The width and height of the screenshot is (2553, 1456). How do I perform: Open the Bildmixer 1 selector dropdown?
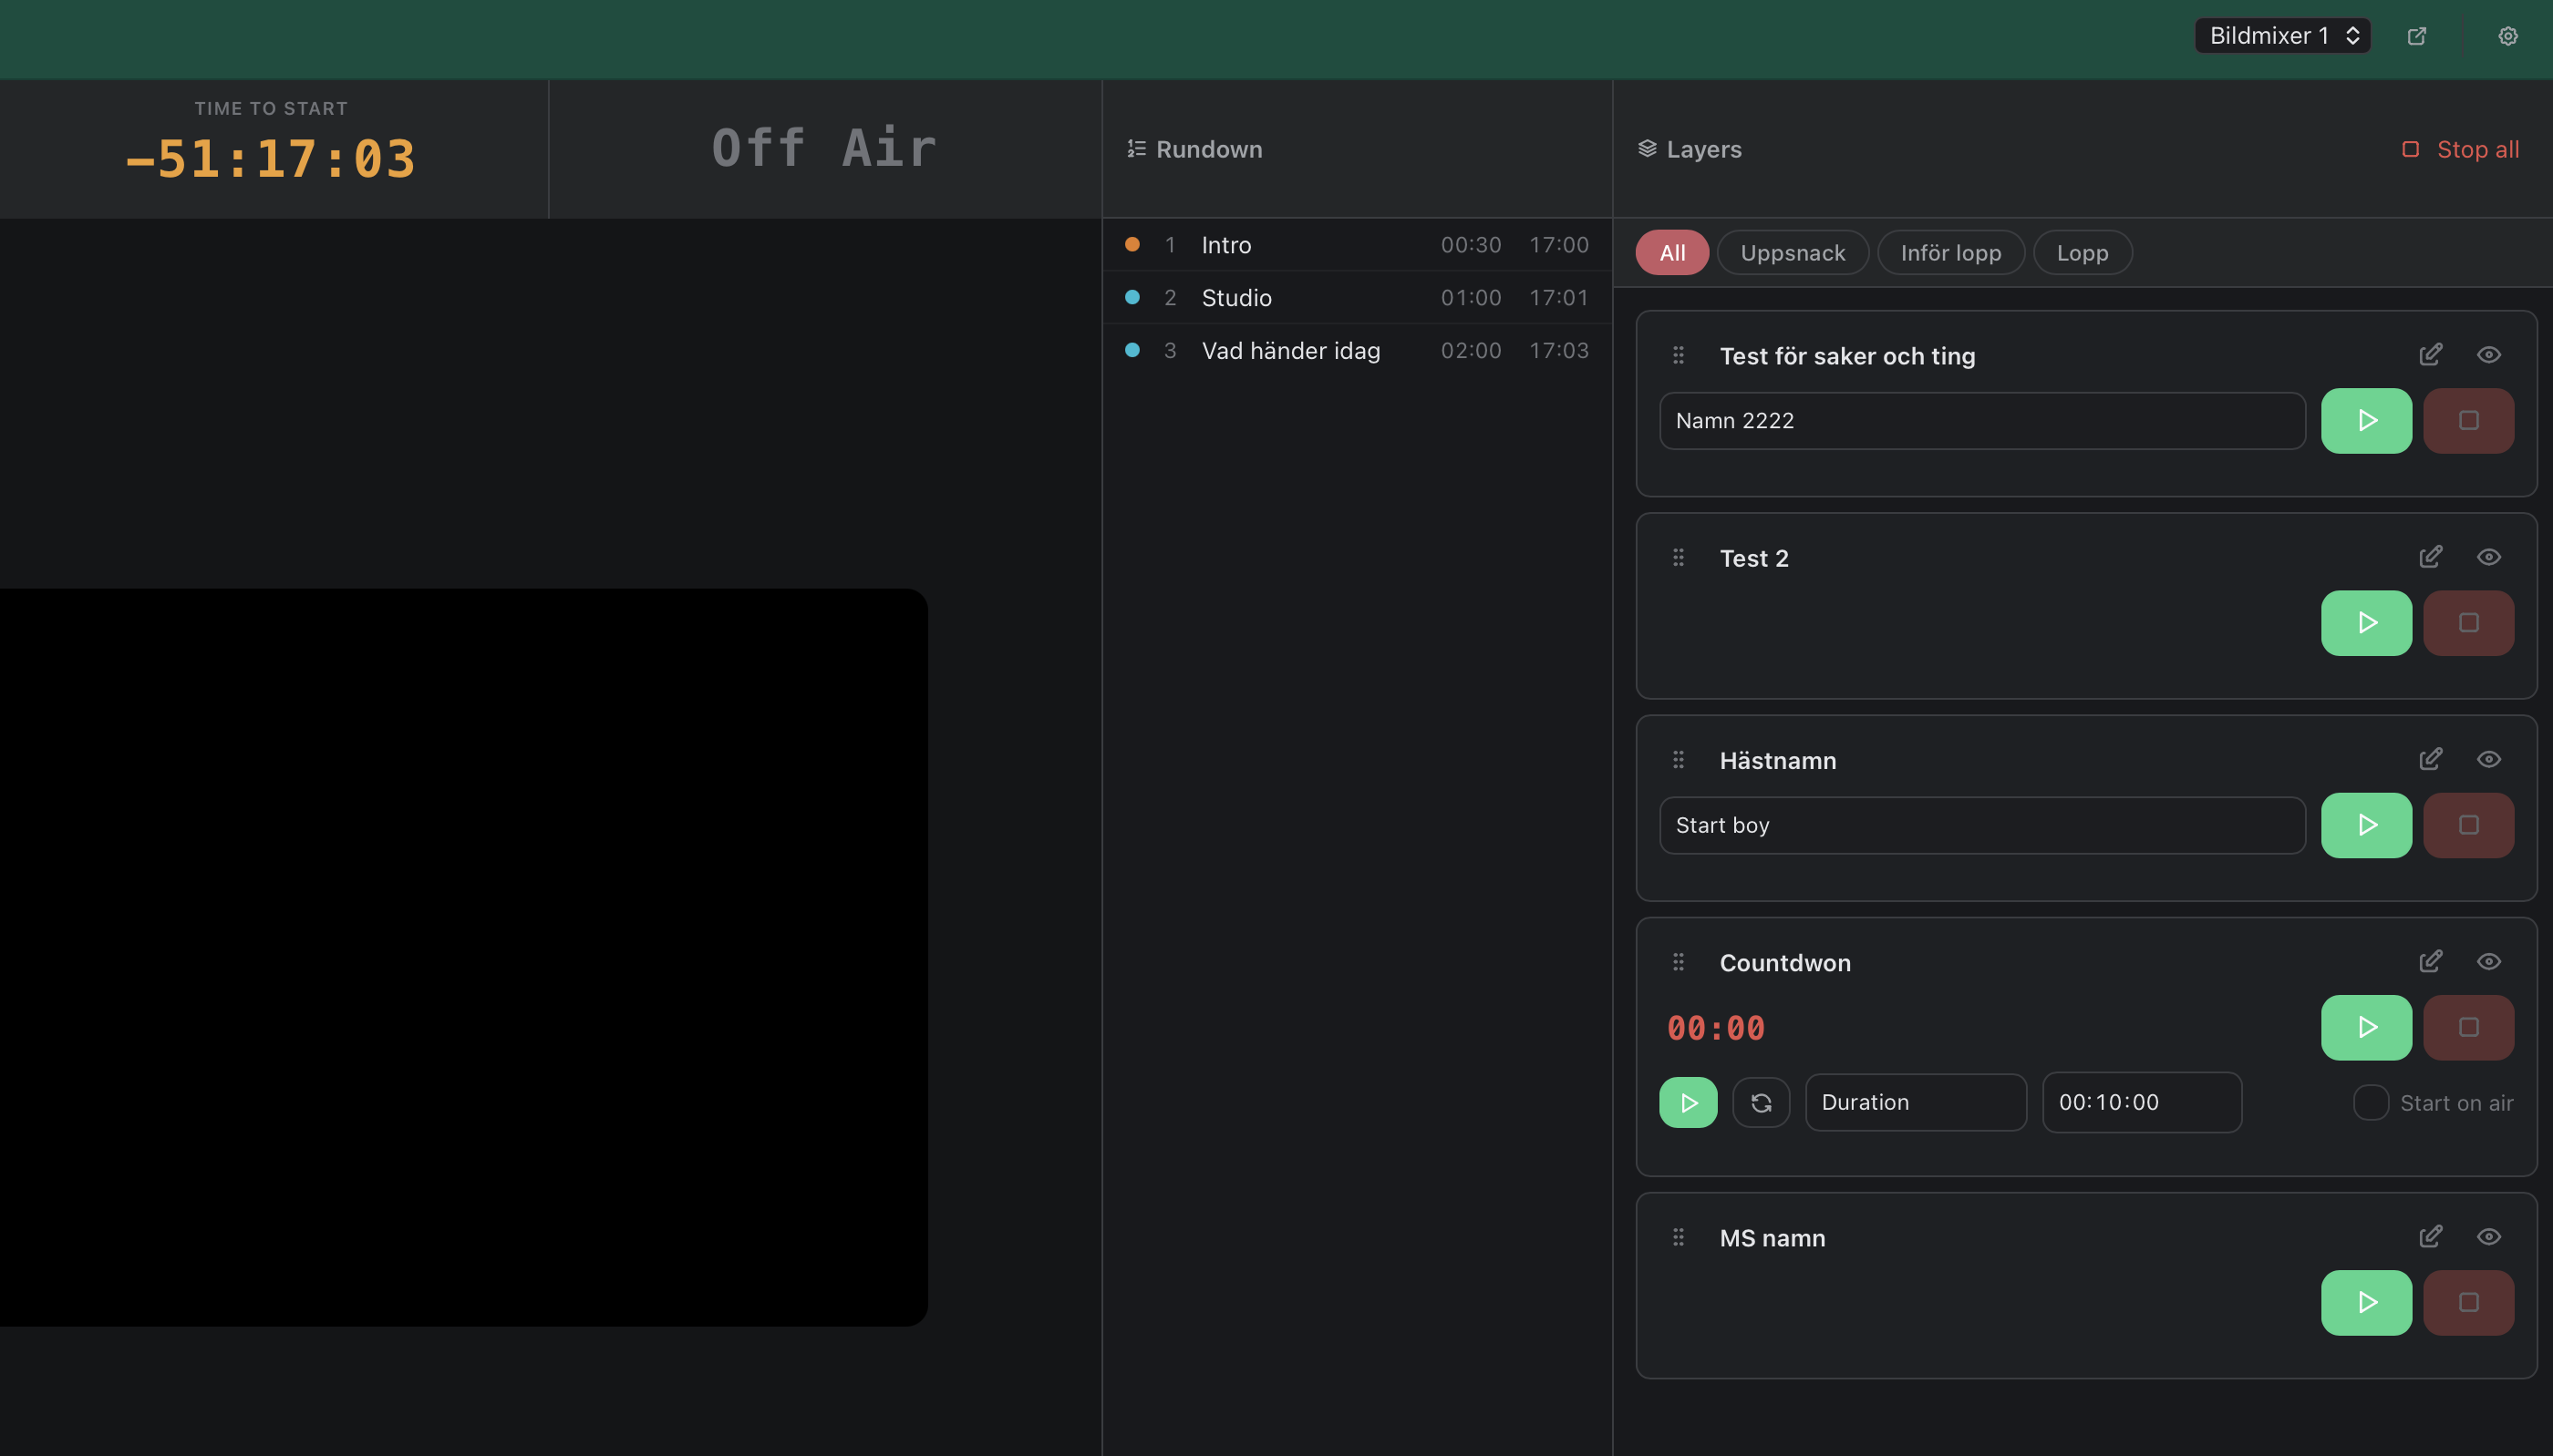(2282, 36)
